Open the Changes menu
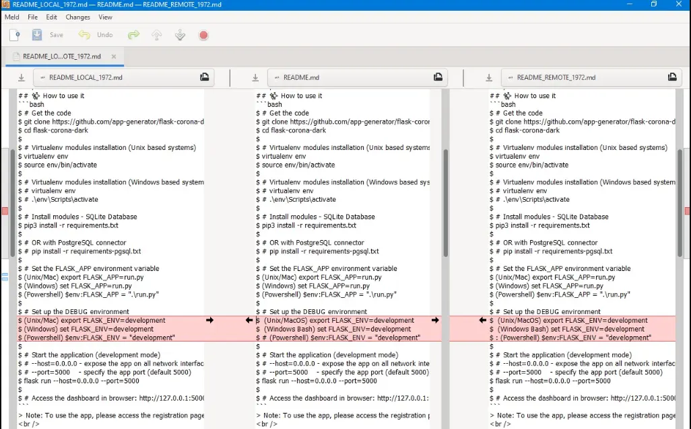691x429 pixels. click(77, 17)
